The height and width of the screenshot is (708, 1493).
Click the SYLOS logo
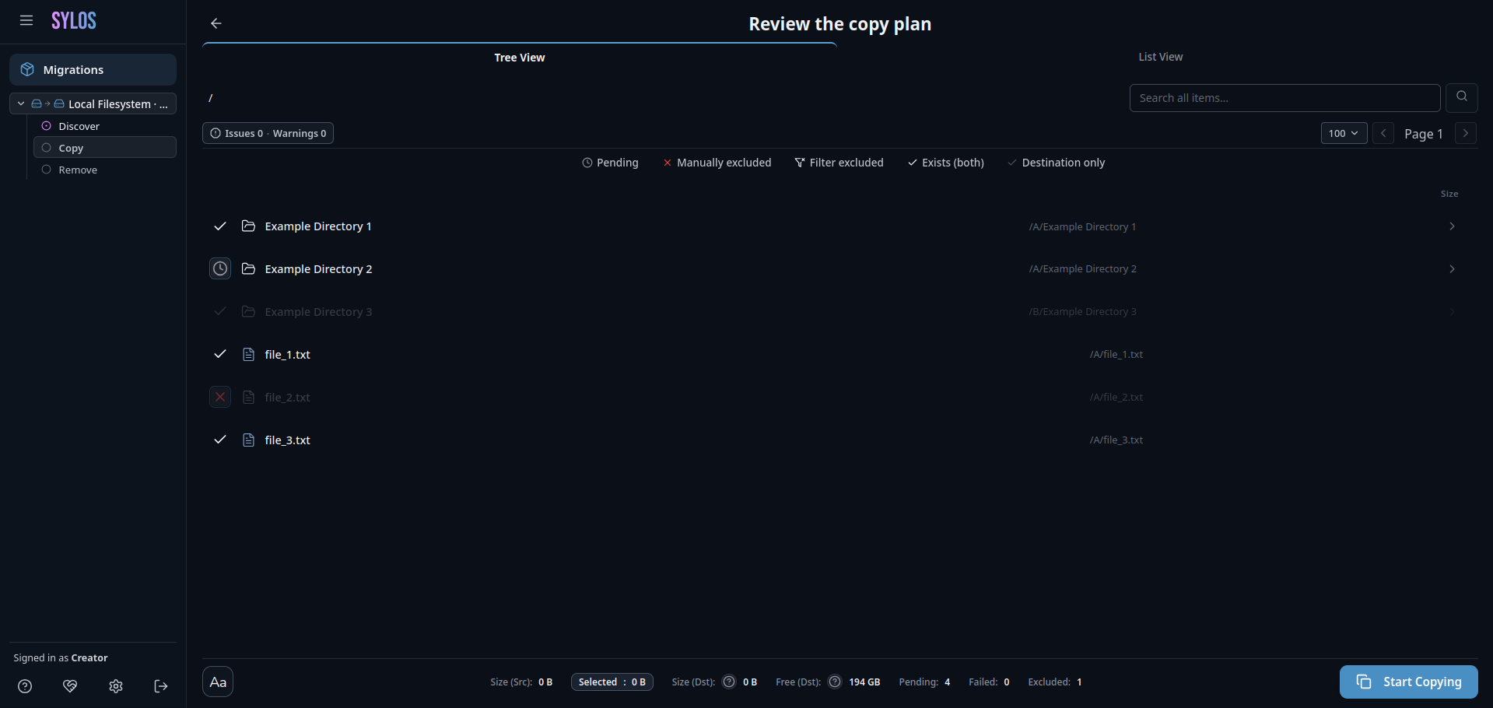pos(74,21)
